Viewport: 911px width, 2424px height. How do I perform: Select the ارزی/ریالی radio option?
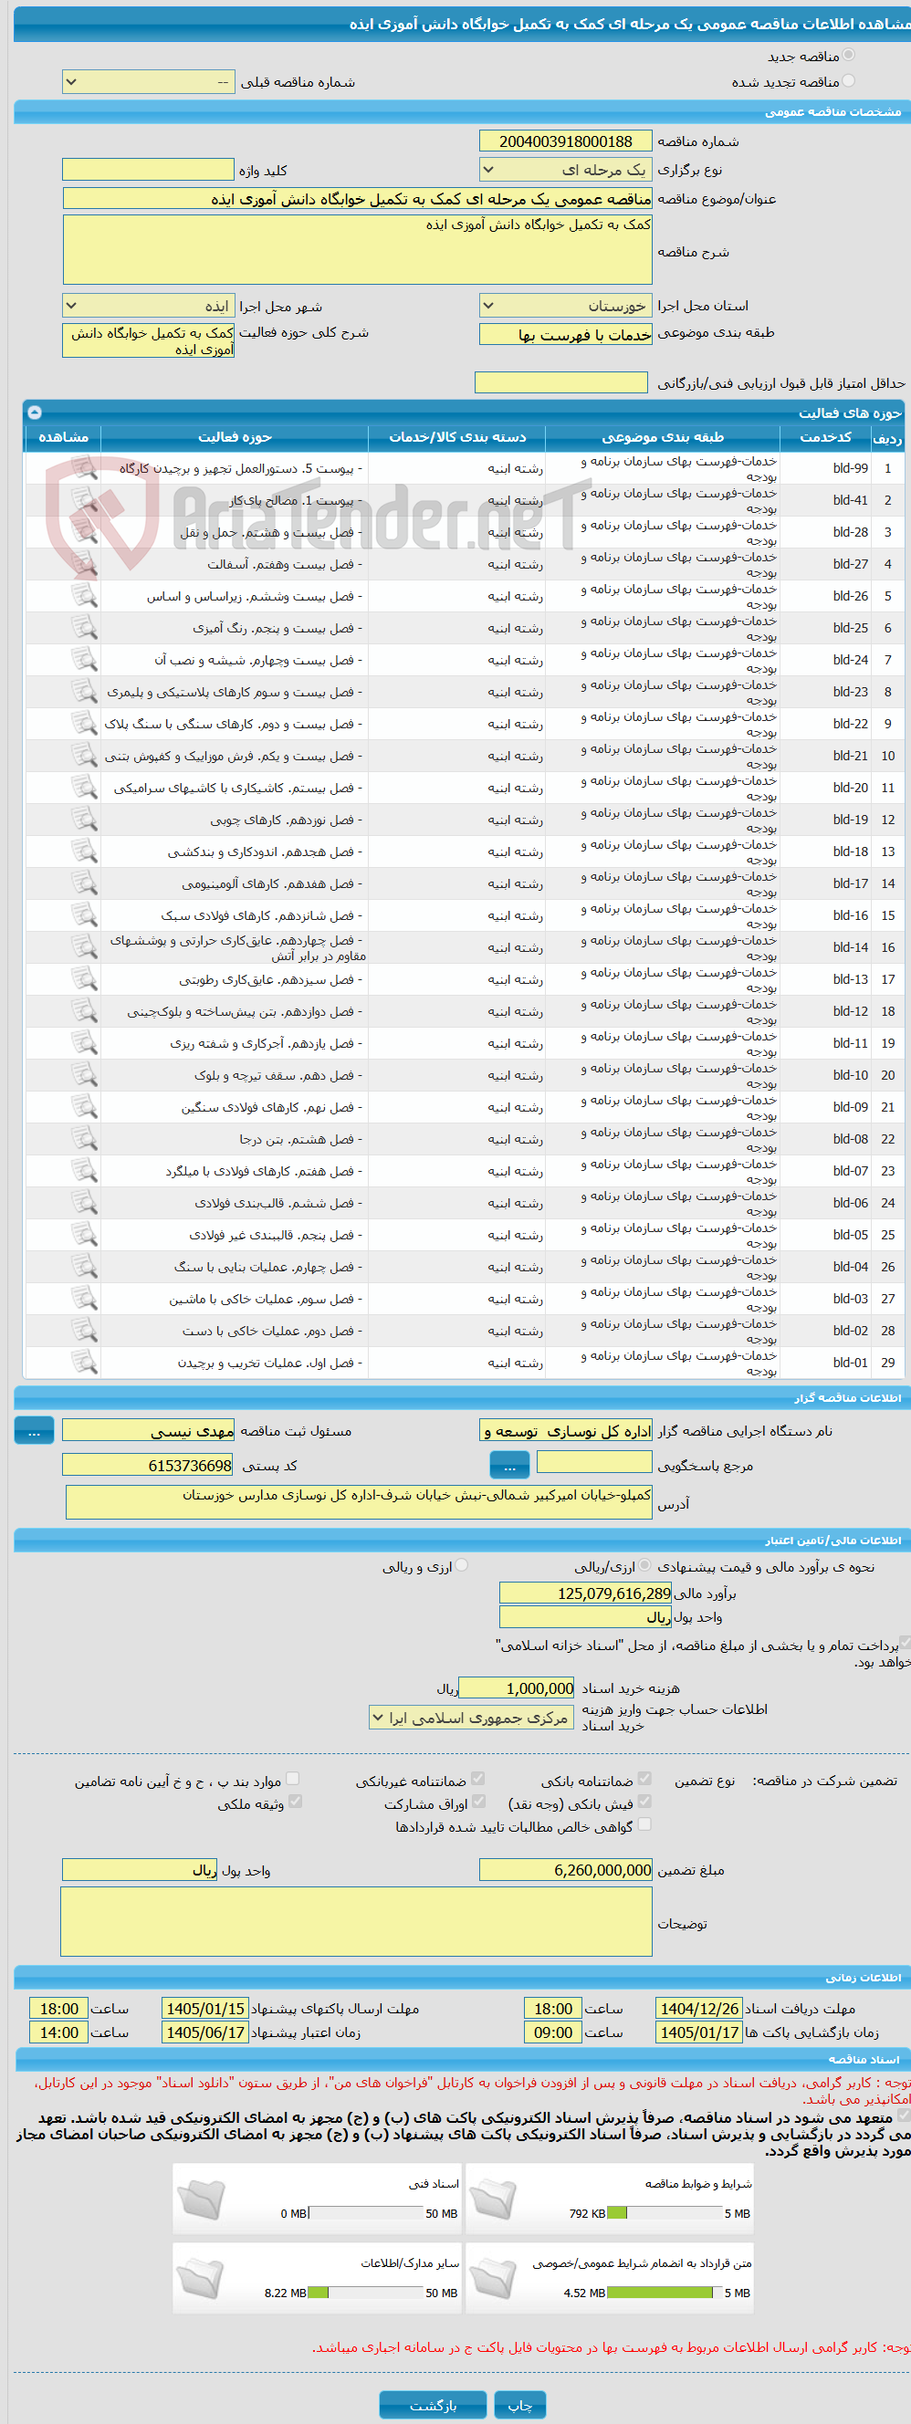[x=644, y=1566]
